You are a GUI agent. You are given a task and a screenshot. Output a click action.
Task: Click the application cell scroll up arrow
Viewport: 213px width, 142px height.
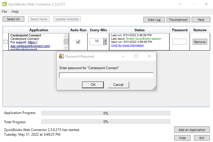tap(66, 36)
